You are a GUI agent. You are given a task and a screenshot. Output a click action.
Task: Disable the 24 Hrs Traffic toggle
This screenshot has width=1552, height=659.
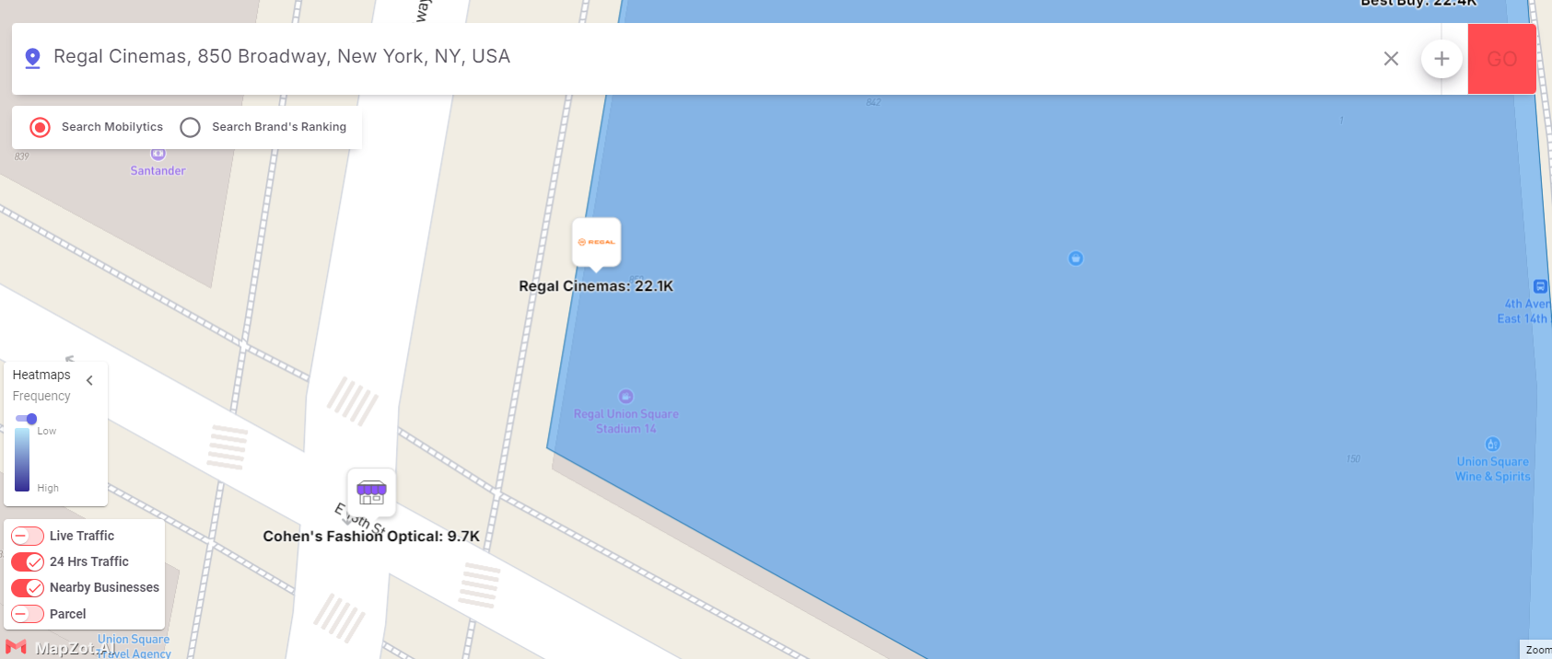pos(28,561)
